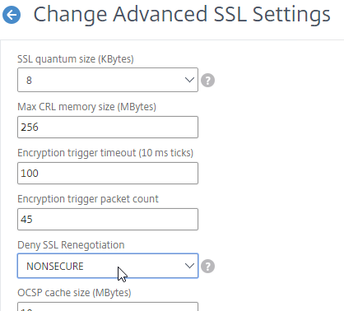Go back using the blue arrow icon

click(12, 15)
